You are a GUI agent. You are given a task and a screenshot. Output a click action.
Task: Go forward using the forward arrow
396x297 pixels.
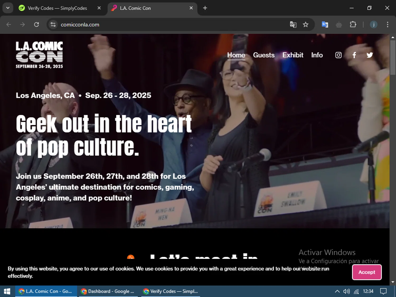click(22, 25)
